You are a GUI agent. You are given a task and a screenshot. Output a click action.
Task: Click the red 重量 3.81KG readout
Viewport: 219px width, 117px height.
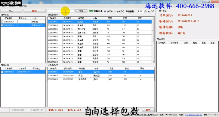point(56,110)
